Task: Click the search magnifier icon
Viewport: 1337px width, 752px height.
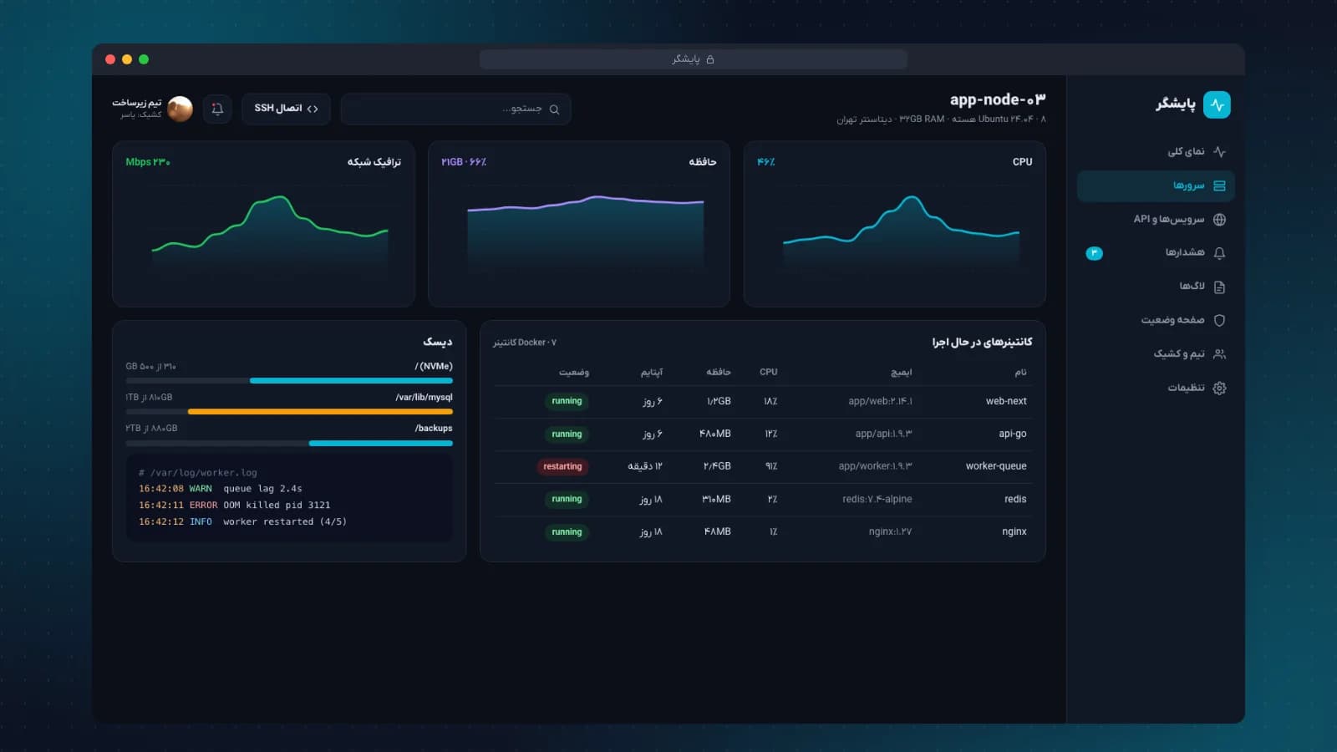Action: (554, 109)
